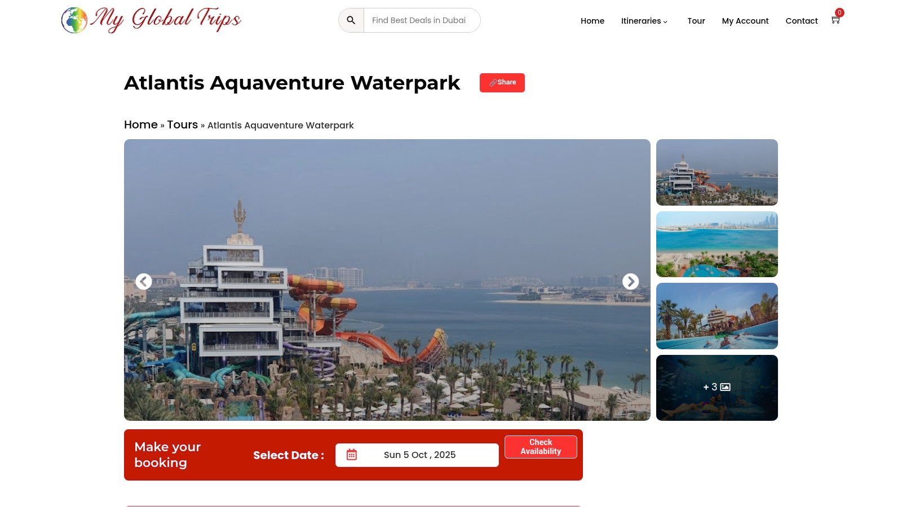Expand the Itineraries dropdown menu
The width and height of the screenshot is (902, 507).
[644, 21]
